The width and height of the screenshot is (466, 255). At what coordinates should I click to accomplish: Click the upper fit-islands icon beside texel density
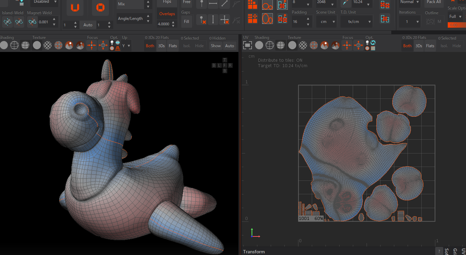pos(385,4)
